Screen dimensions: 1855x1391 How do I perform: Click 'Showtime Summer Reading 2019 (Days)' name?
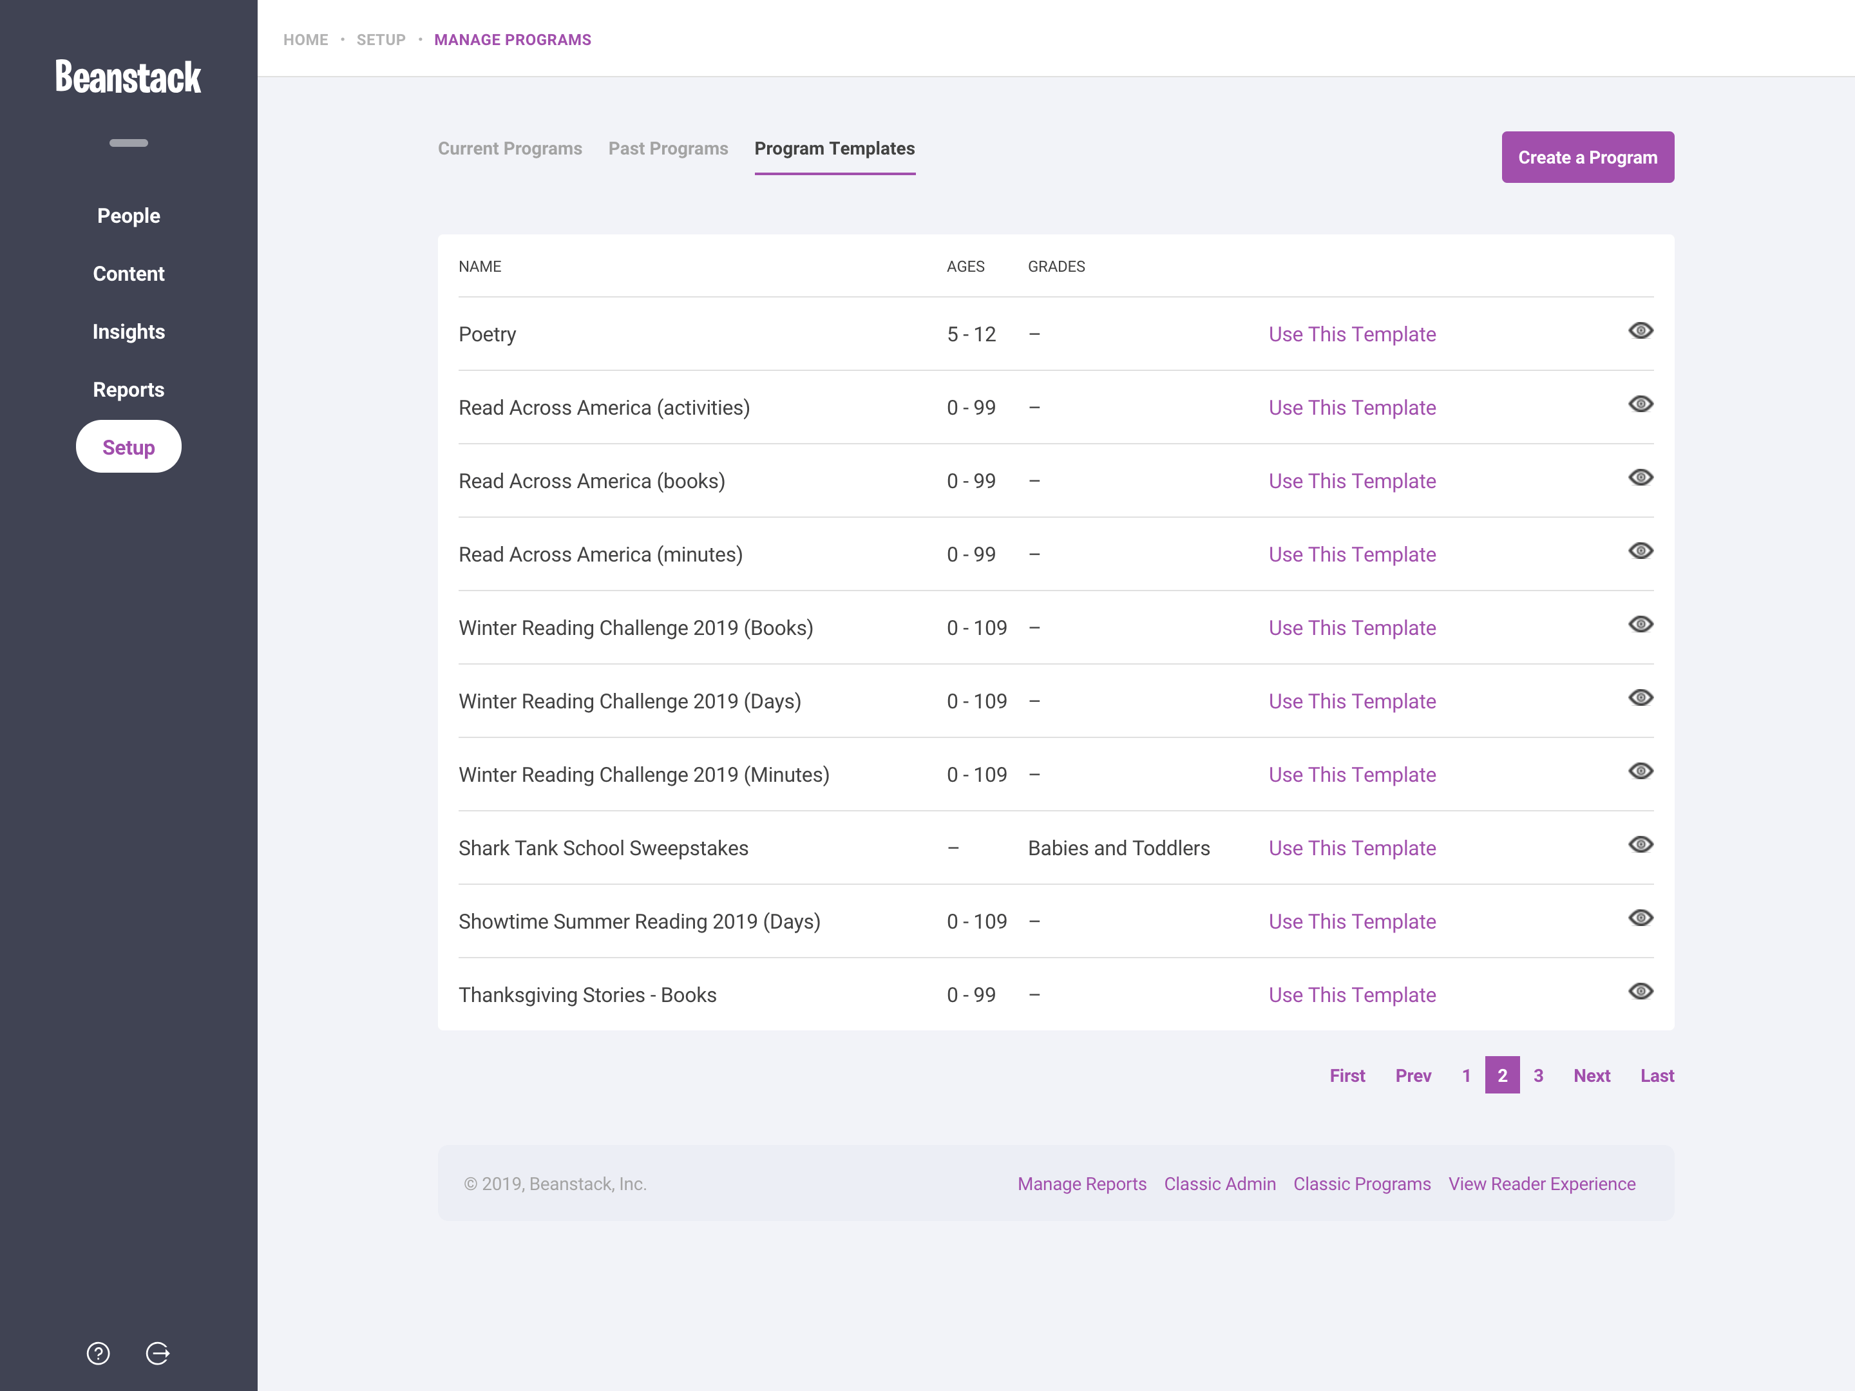coord(639,922)
